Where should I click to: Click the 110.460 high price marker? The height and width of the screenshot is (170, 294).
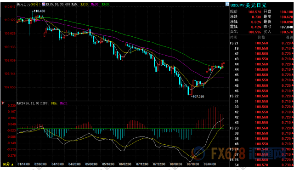click(x=39, y=11)
